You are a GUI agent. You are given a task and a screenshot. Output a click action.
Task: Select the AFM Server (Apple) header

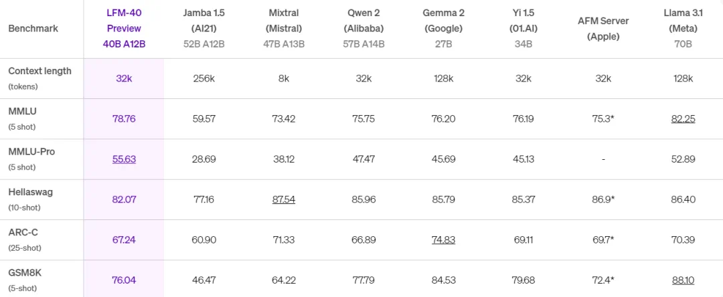coord(603,29)
